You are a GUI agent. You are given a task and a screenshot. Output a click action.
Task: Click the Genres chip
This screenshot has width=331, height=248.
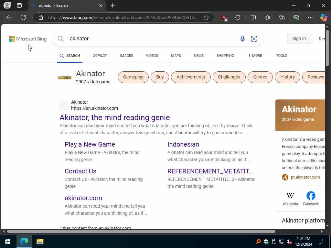tap(260, 77)
